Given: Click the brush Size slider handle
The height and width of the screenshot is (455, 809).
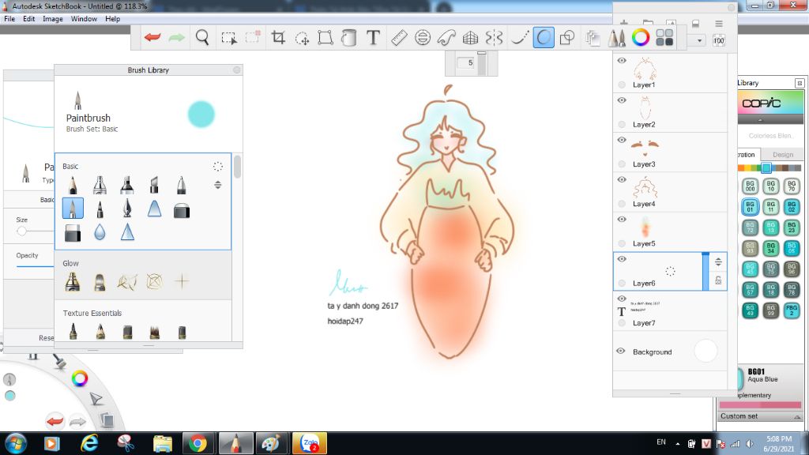Looking at the screenshot, I should 21,231.
